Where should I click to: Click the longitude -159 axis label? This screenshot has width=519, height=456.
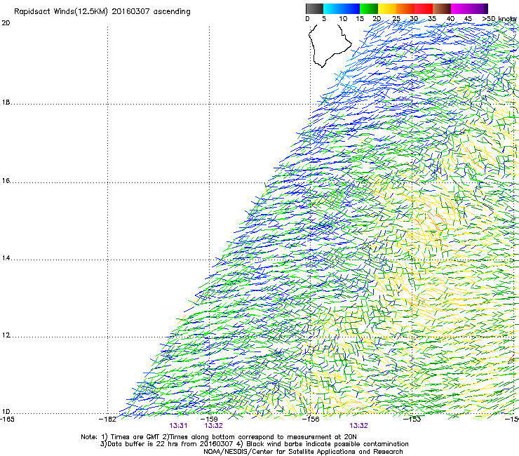(209, 419)
